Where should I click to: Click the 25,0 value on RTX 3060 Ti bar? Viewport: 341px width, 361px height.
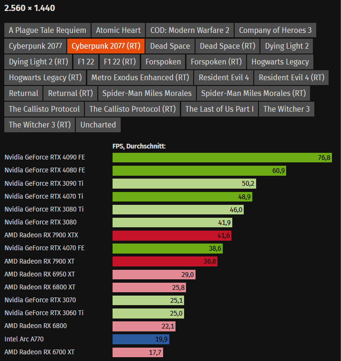point(176,313)
